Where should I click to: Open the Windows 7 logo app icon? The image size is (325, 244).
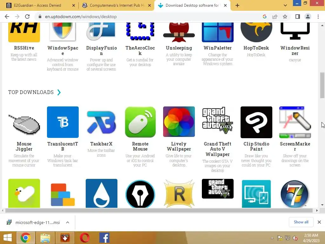[295, 194]
